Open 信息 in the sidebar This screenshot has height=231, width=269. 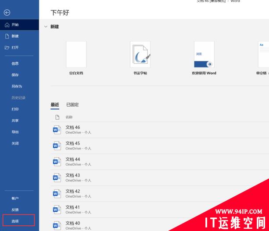pyautogui.click(x=15, y=64)
